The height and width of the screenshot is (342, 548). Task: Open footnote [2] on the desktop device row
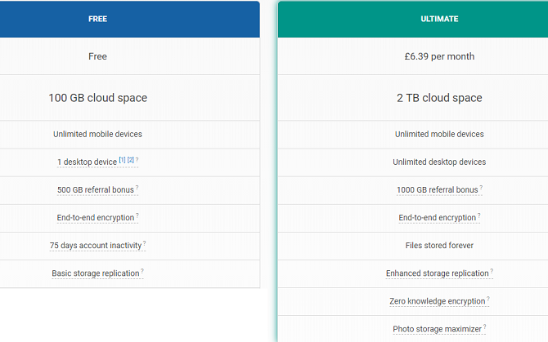[x=130, y=160]
